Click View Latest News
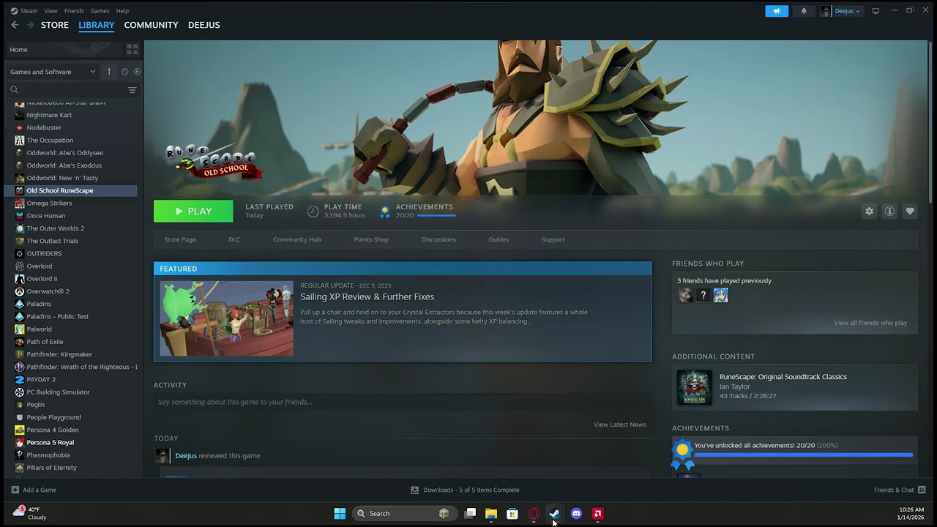The height and width of the screenshot is (527, 937). point(620,425)
